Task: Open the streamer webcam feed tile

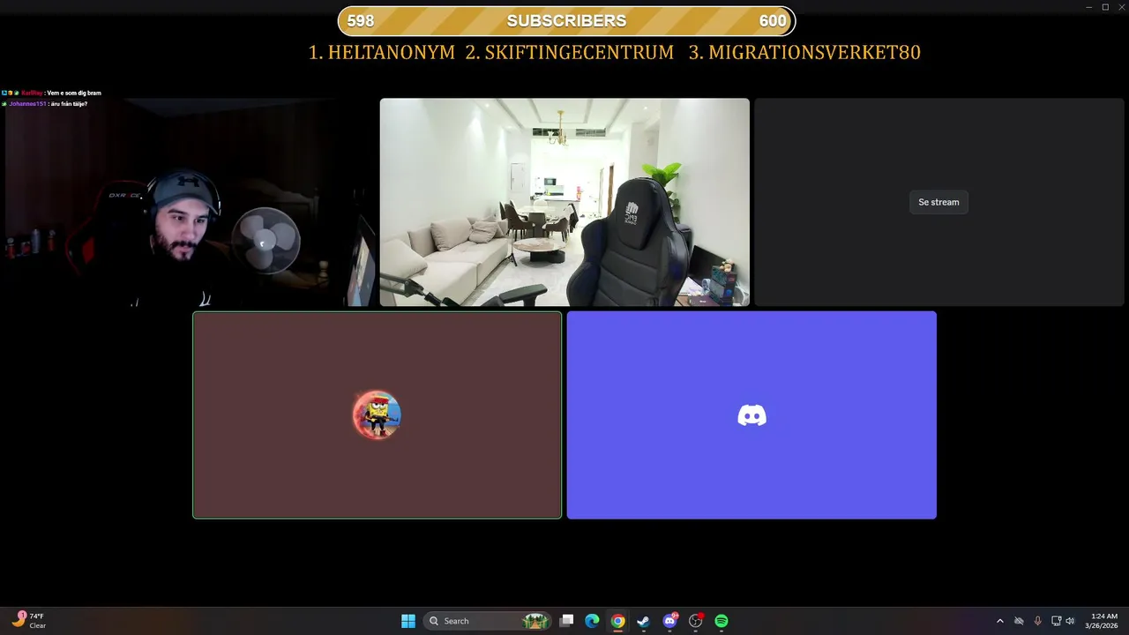Action: click(188, 202)
